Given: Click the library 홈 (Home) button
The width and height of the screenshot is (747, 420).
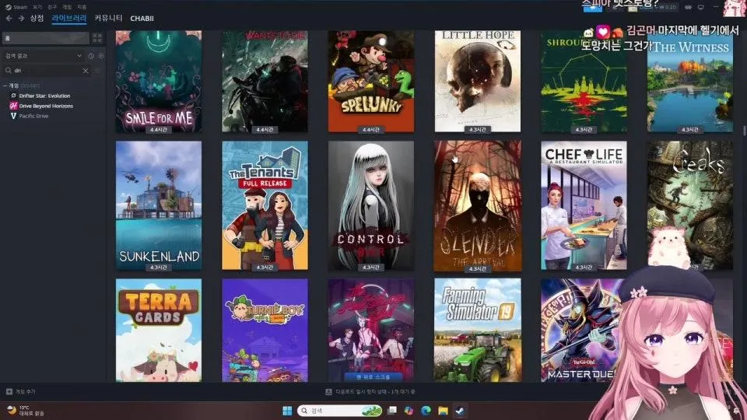Looking at the screenshot, I should pos(45,37).
